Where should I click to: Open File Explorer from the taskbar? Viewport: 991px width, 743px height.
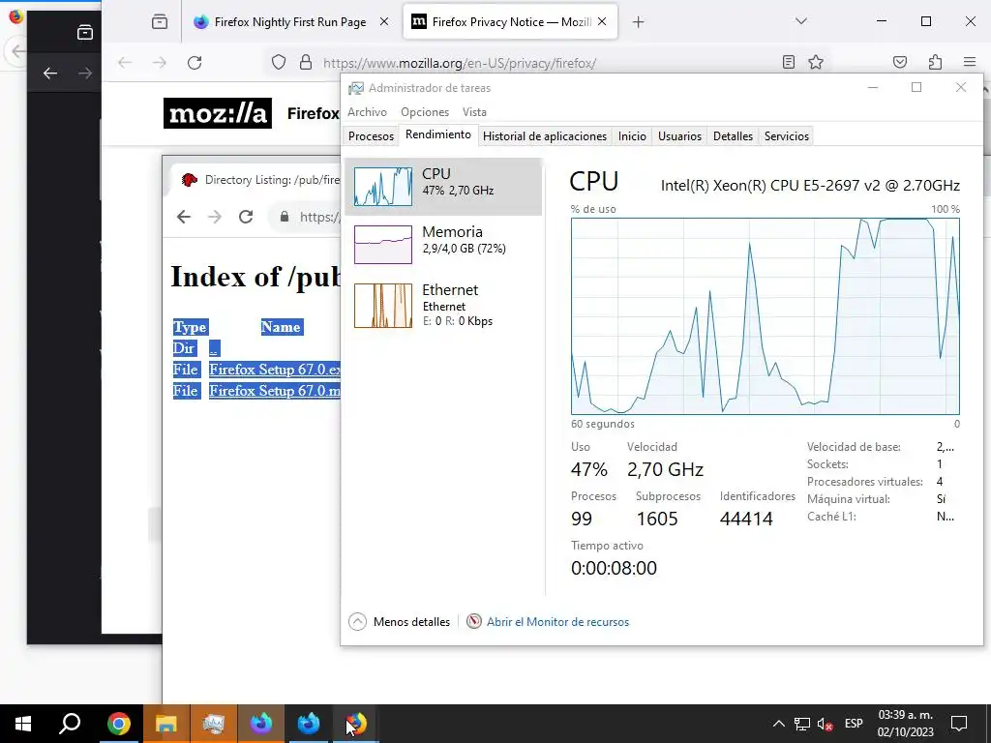(166, 724)
